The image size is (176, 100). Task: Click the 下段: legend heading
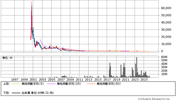(x=7, y=93)
